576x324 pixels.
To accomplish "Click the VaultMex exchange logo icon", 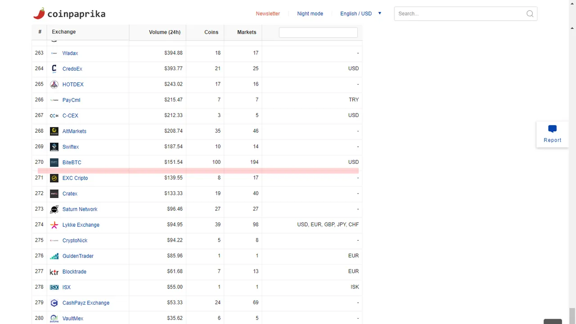I will (54, 319).
